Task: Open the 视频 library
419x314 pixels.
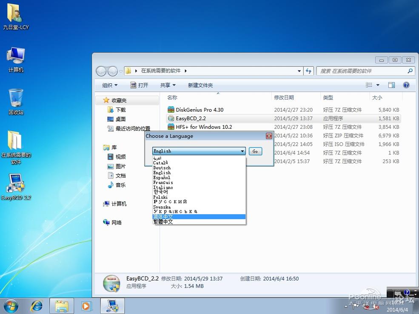Action: pyautogui.click(x=117, y=157)
